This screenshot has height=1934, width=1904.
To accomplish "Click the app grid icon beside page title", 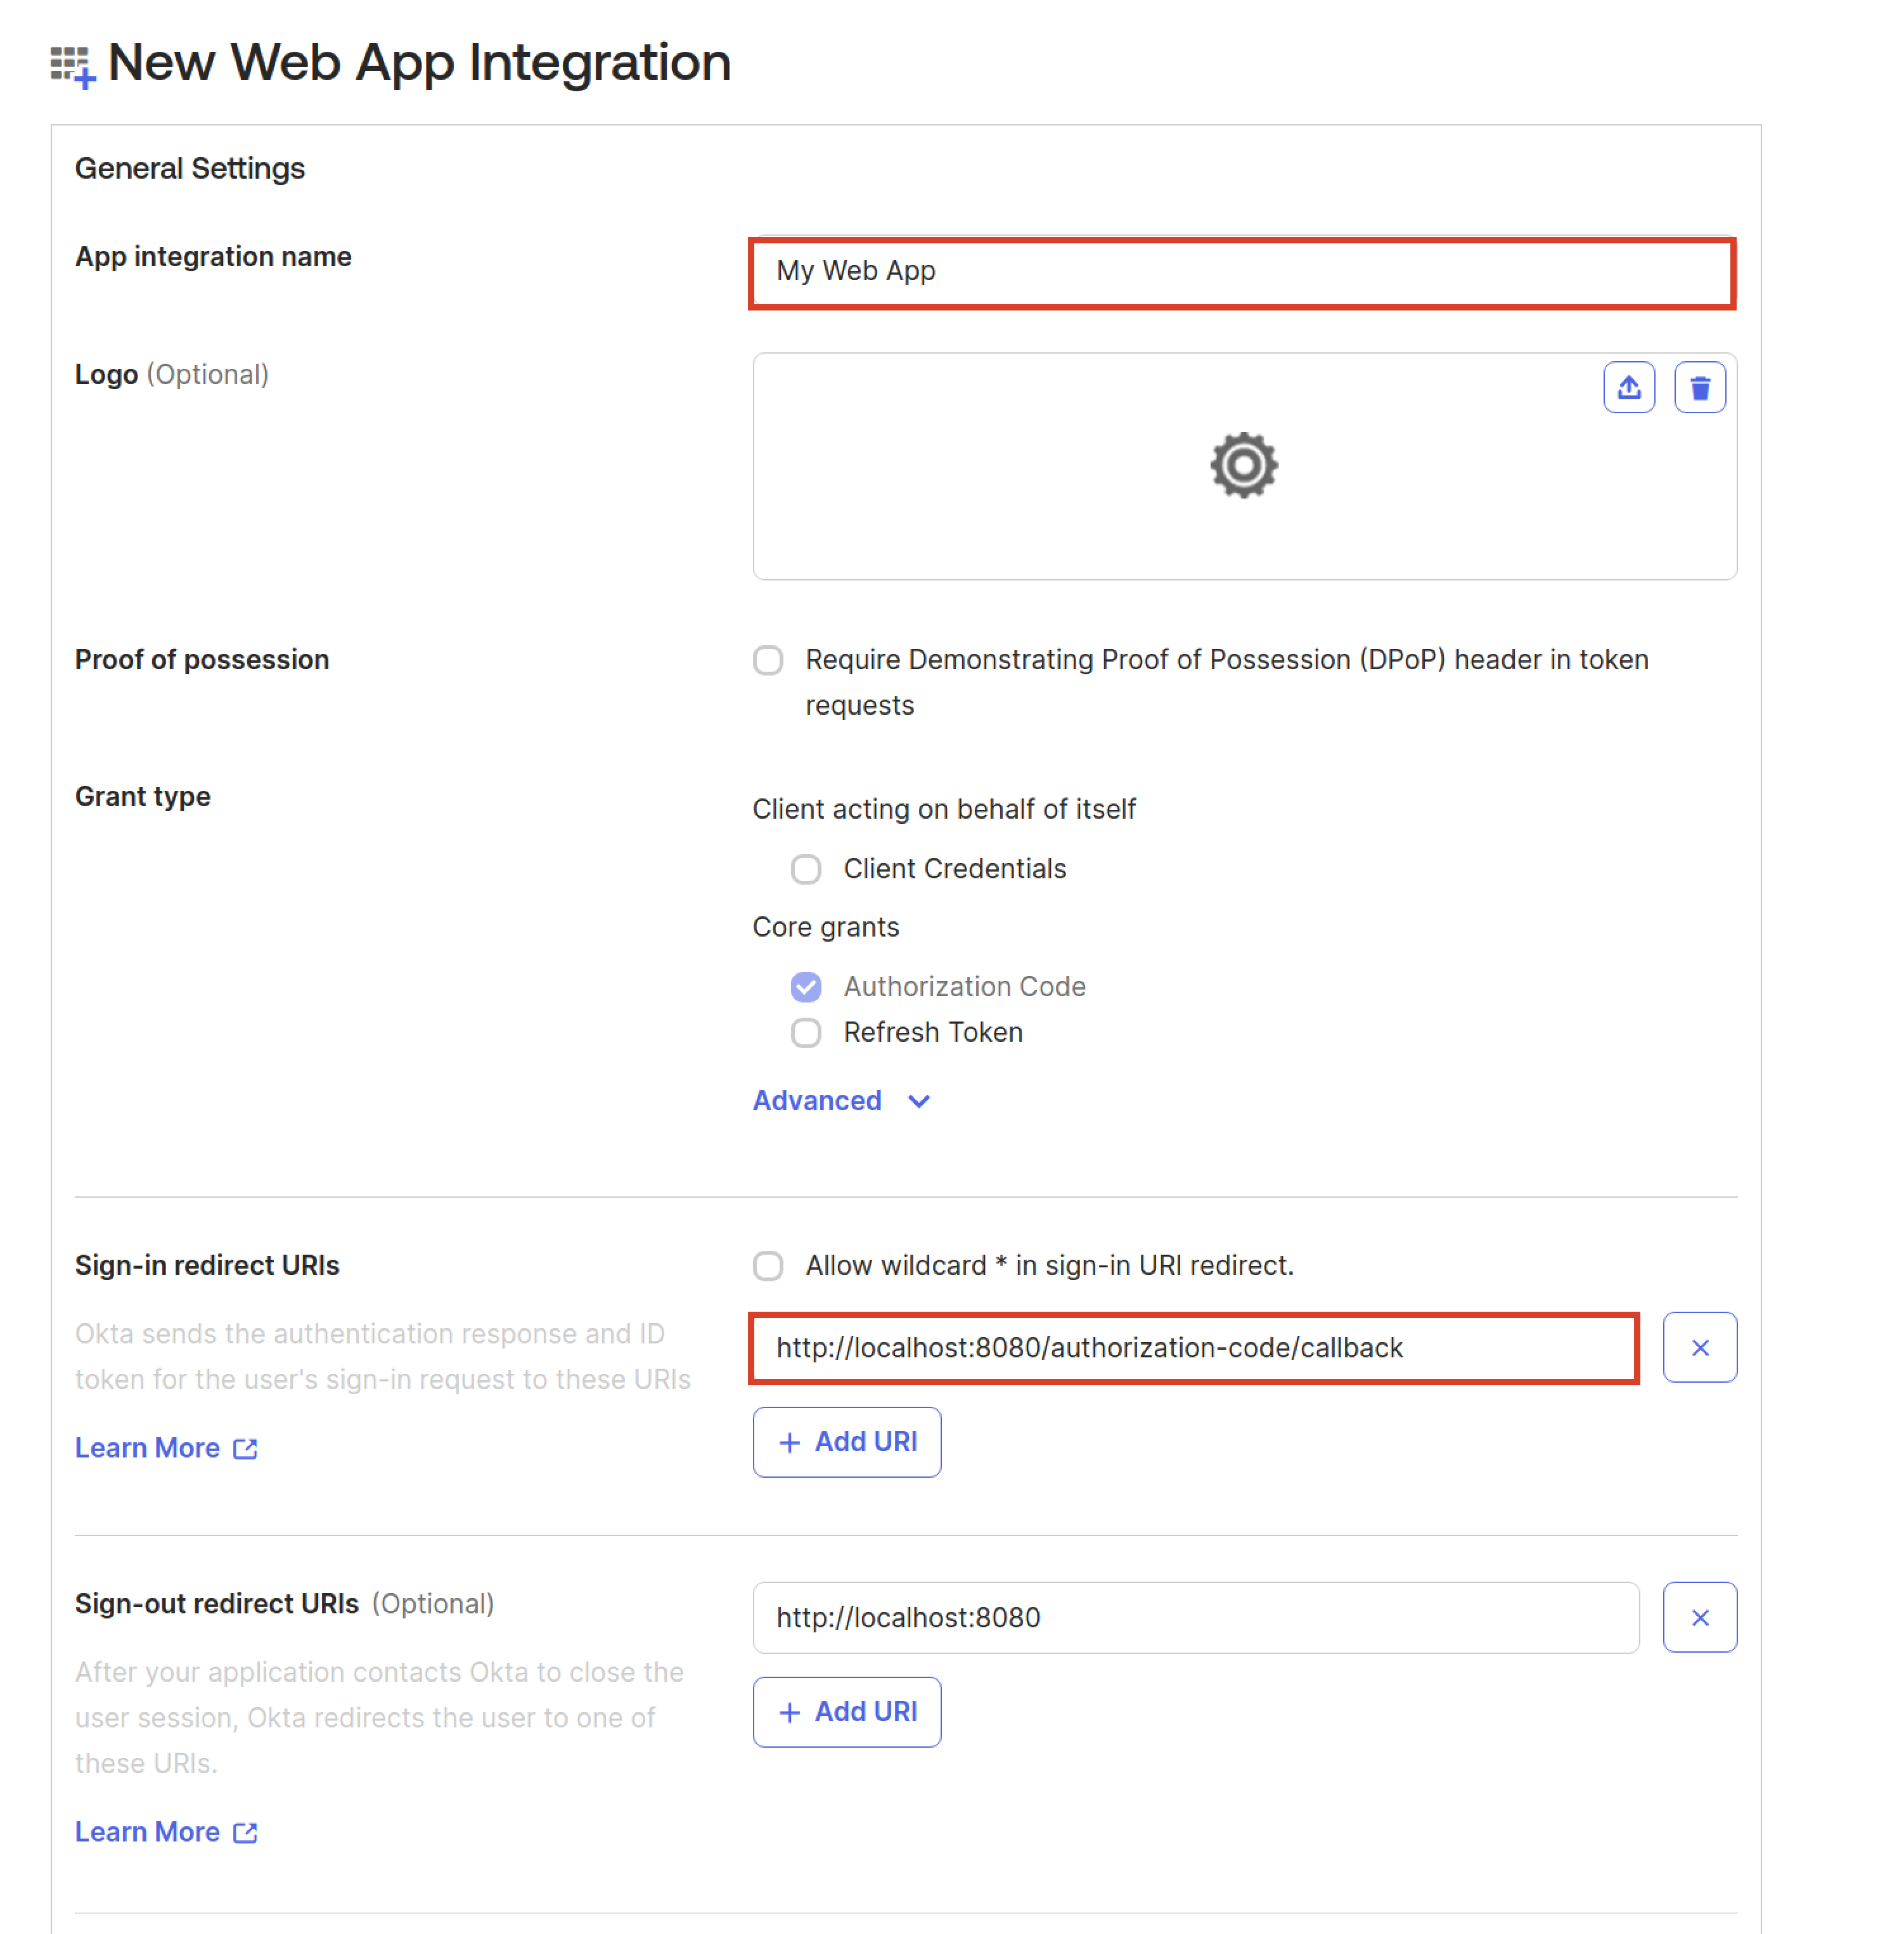I will point(72,66).
